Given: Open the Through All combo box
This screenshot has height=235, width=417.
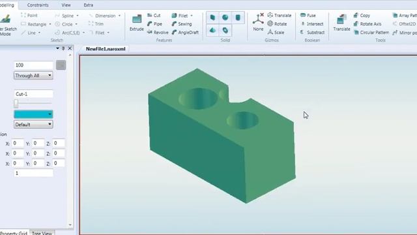Looking at the screenshot, I should tap(33, 76).
